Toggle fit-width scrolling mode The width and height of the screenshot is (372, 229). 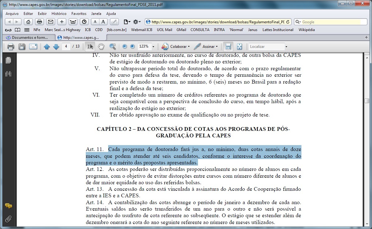point(228,47)
